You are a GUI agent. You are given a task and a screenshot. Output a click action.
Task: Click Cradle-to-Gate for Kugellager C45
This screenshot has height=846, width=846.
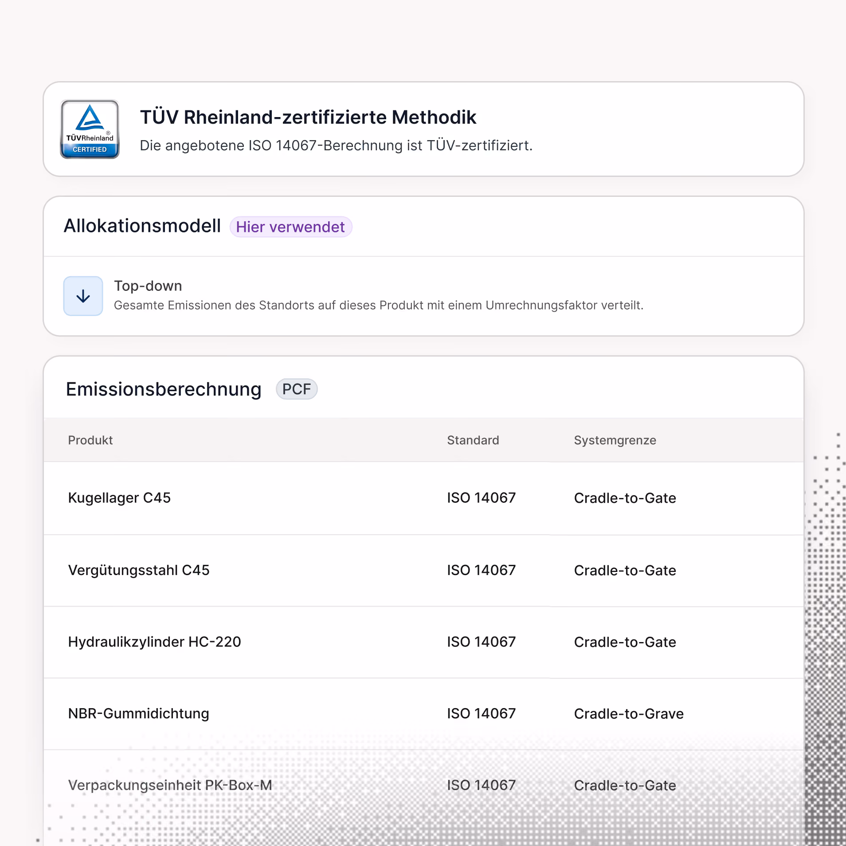coord(625,498)
